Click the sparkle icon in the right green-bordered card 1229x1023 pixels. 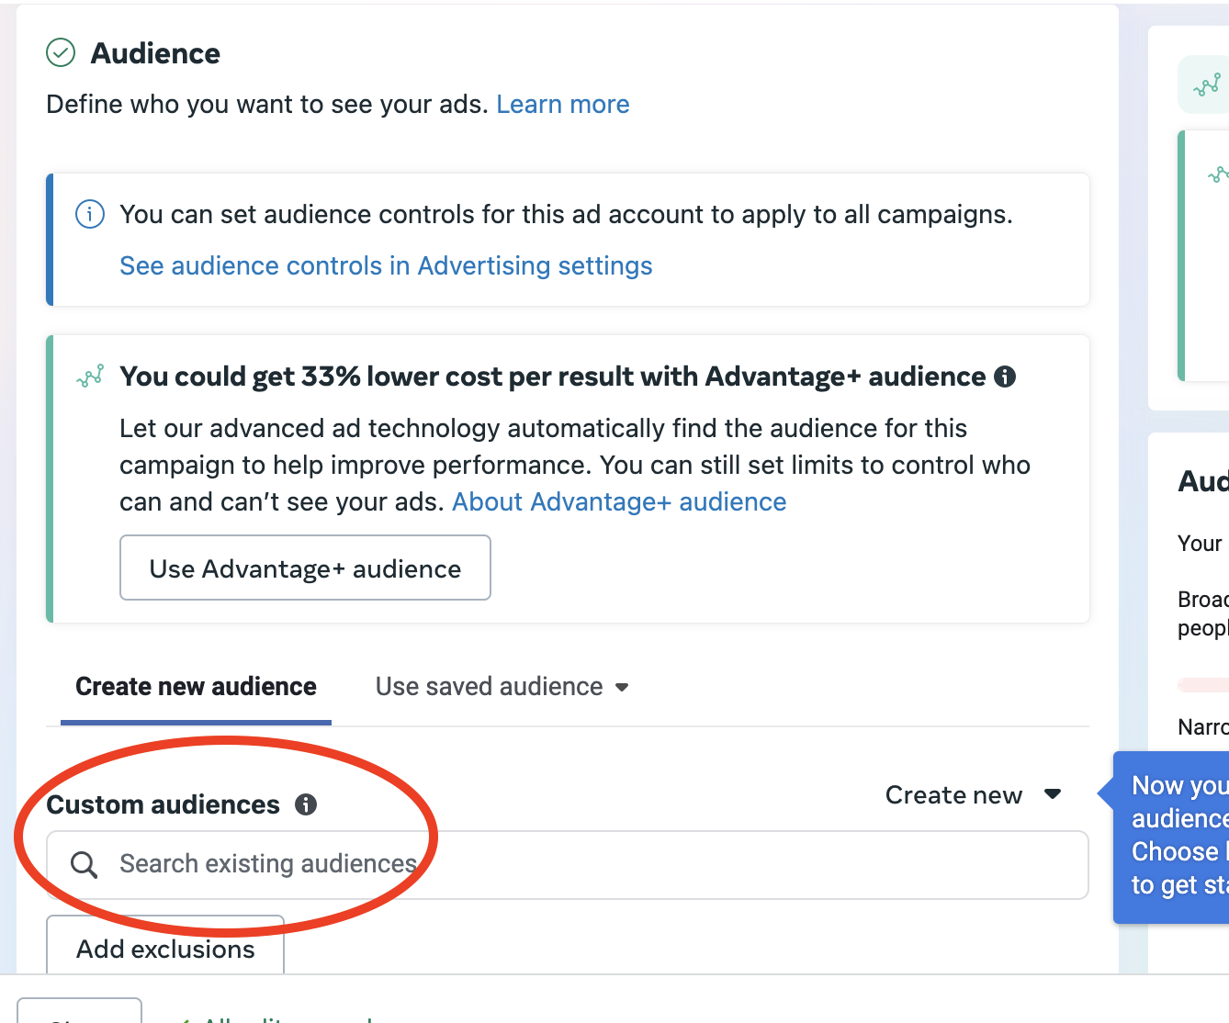pyautogui.click(x=1218, y=174)
